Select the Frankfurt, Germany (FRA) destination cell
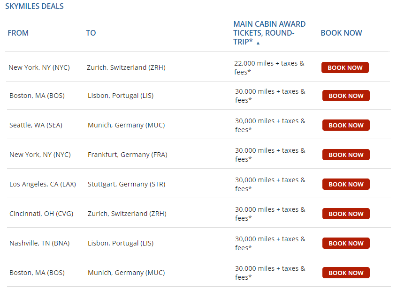This screenshot has width=397, height=290. click(127, 155)
